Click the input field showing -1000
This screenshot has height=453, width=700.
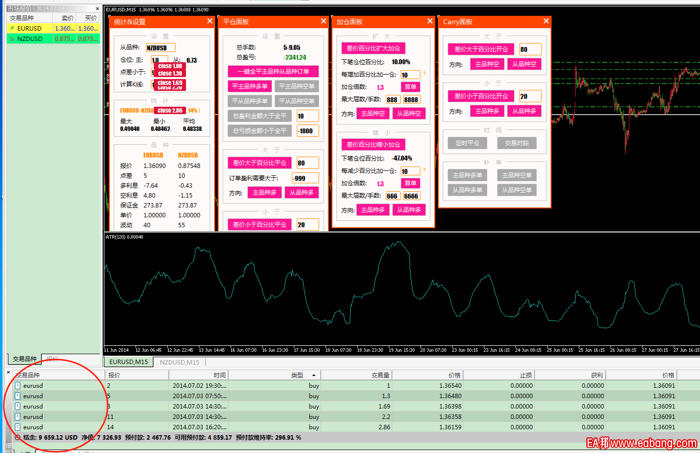click(x=308, y=131)
